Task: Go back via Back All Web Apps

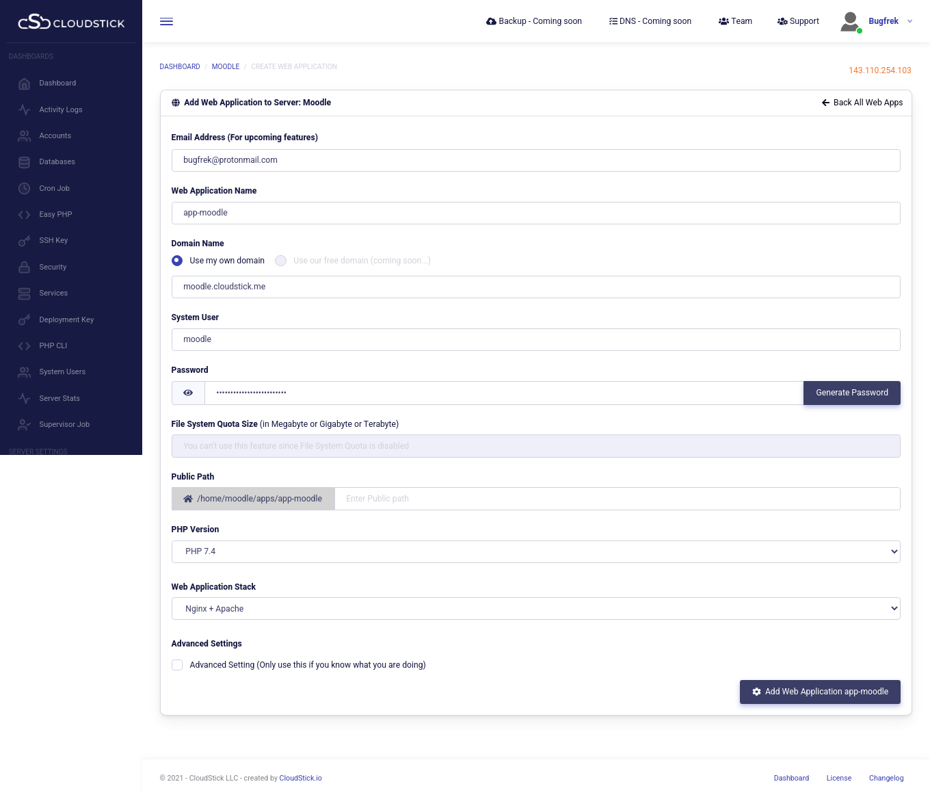Action: 862,103
